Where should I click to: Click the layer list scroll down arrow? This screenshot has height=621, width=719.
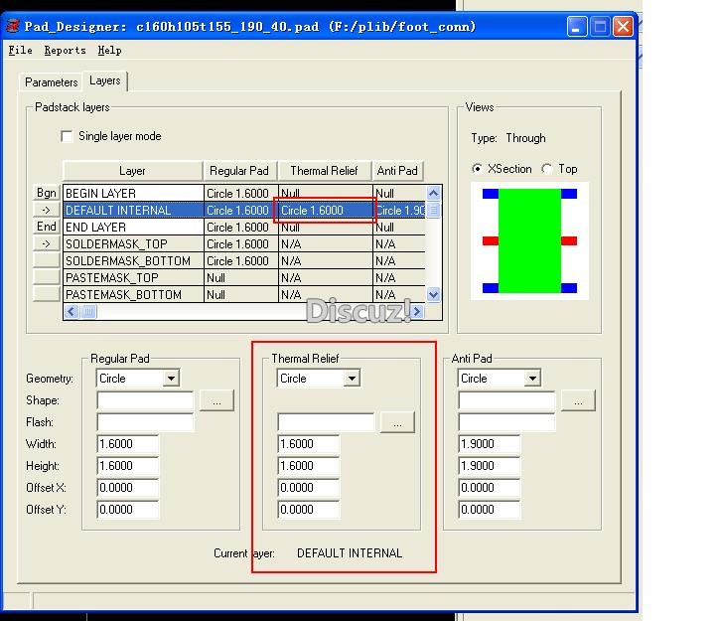click(433, 294)
